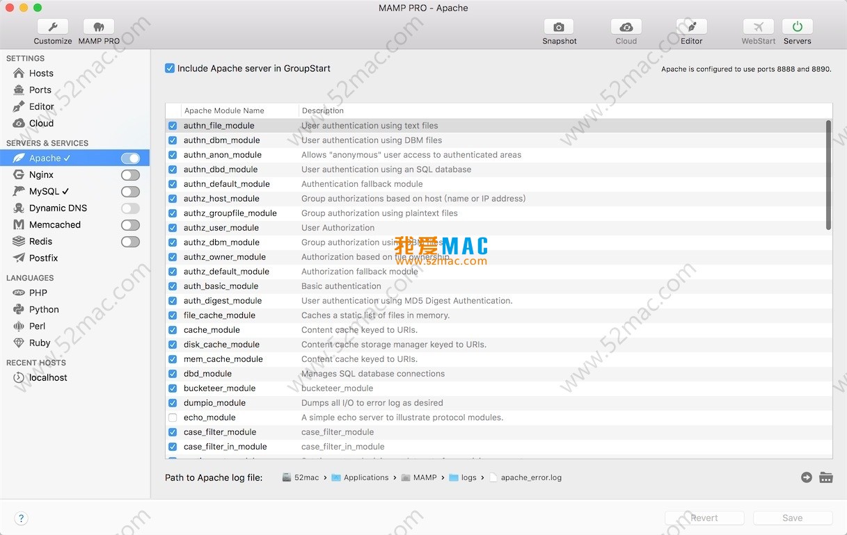The width and height of the screenshot is (847, 535).
Task: Open Dynamic DNS icon in sidebar
Action: pyautogui.click(x=19, y=208)
